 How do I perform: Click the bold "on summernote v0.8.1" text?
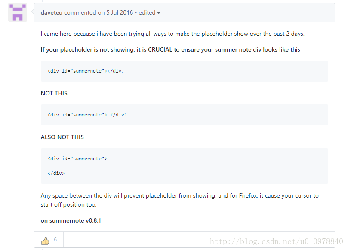[x=71, y=220]
